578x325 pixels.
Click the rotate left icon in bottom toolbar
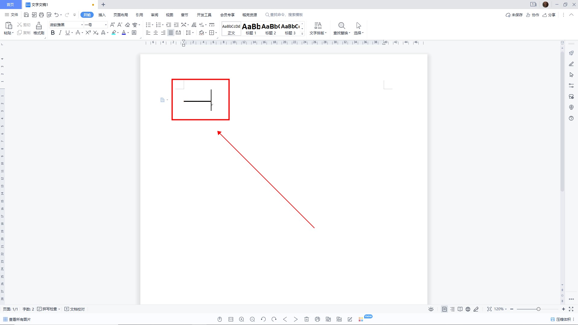[x=263, y=319]
